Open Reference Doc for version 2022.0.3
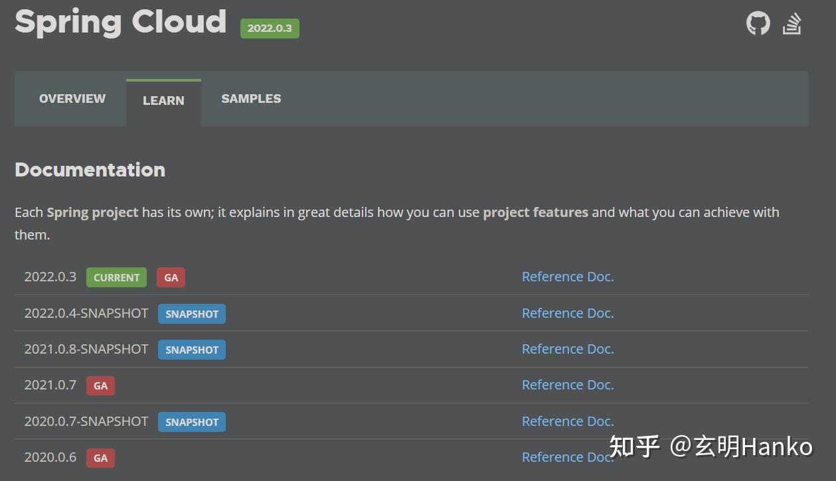Screen dimensions: 836x481 tap(567, 277)
